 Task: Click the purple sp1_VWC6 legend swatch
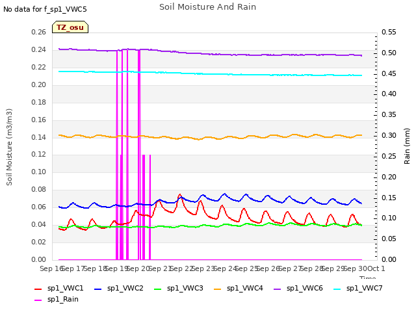[278, 289]
